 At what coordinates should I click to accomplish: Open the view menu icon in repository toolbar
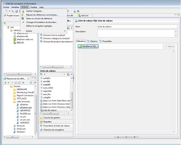(x=35, y=83)
